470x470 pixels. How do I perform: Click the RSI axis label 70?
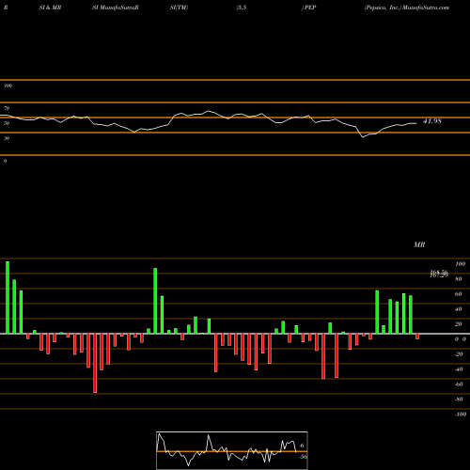pos(7,108)
